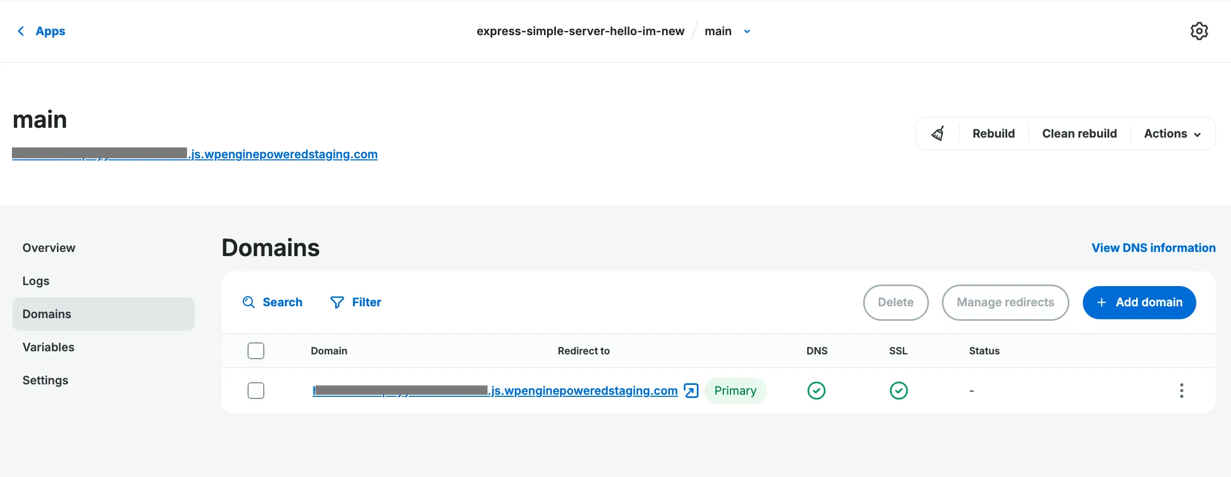Viewport: 1231px width, 477px height.
Task: Select Settings in the sidebar
Action: point(45,380)
